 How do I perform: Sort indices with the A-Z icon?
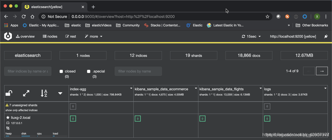click(x=44, y=93)
